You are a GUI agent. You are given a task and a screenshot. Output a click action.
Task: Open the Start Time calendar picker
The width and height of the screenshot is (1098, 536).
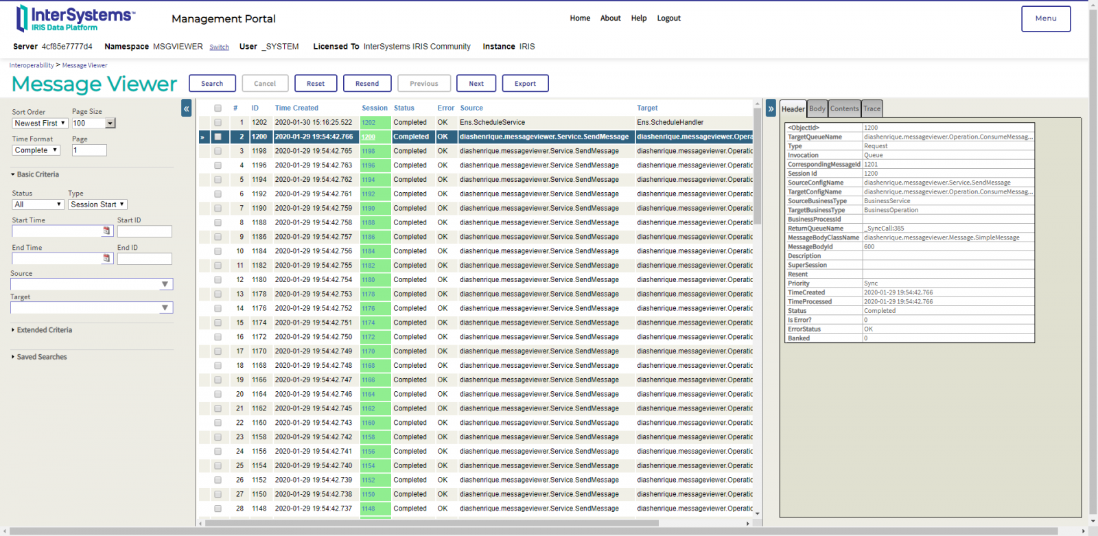coord(106,231)
